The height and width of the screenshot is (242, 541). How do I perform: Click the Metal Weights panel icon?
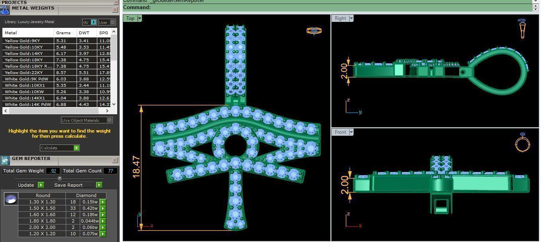pyautogui.click(x=4, y=10)
